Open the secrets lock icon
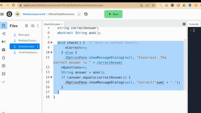Image resolution: width=201 pixels, height=113 pixels. coord(3,58)
